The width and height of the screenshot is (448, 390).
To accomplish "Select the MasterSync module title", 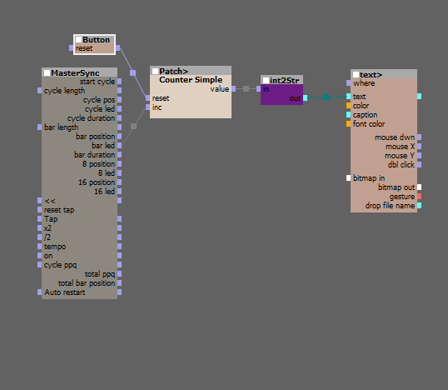I will (75, 72).
